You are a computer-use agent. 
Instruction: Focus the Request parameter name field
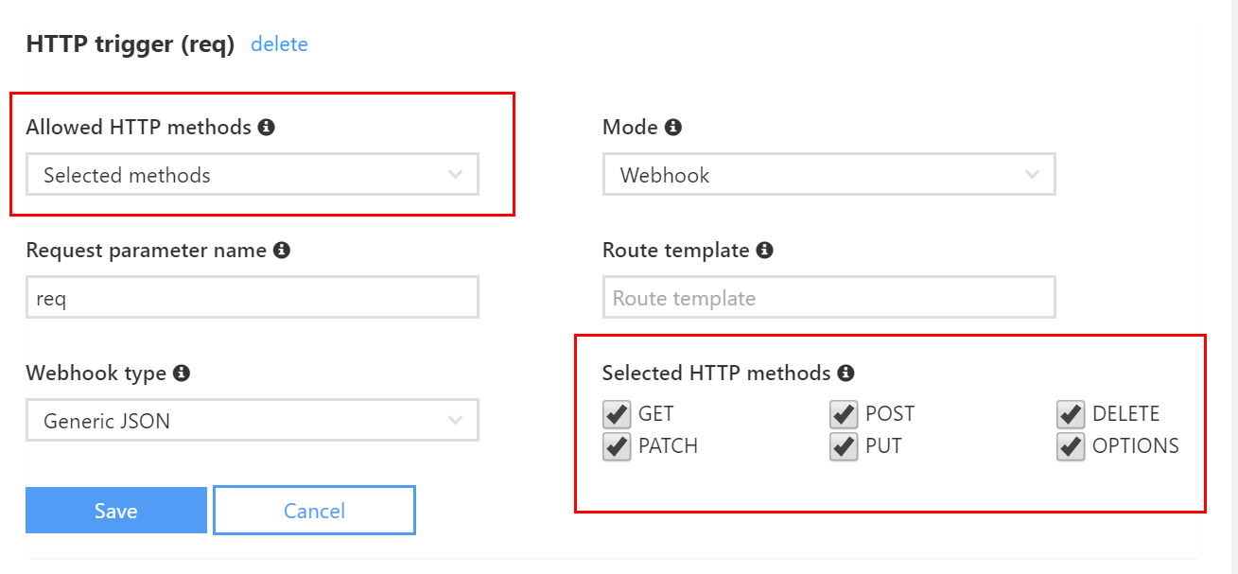click(x=253, y=298)
